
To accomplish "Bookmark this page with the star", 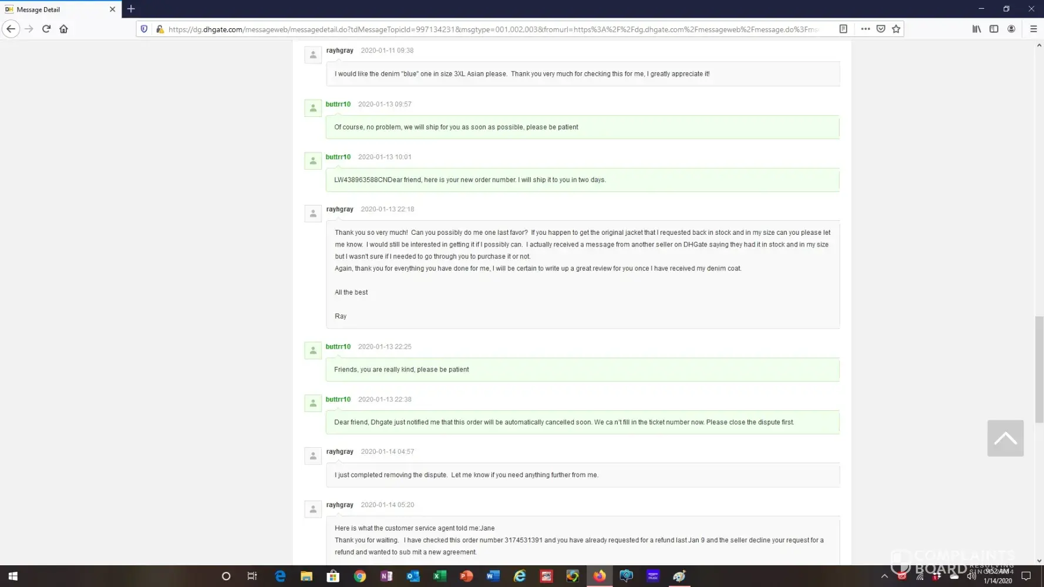I will click(896, 29).
